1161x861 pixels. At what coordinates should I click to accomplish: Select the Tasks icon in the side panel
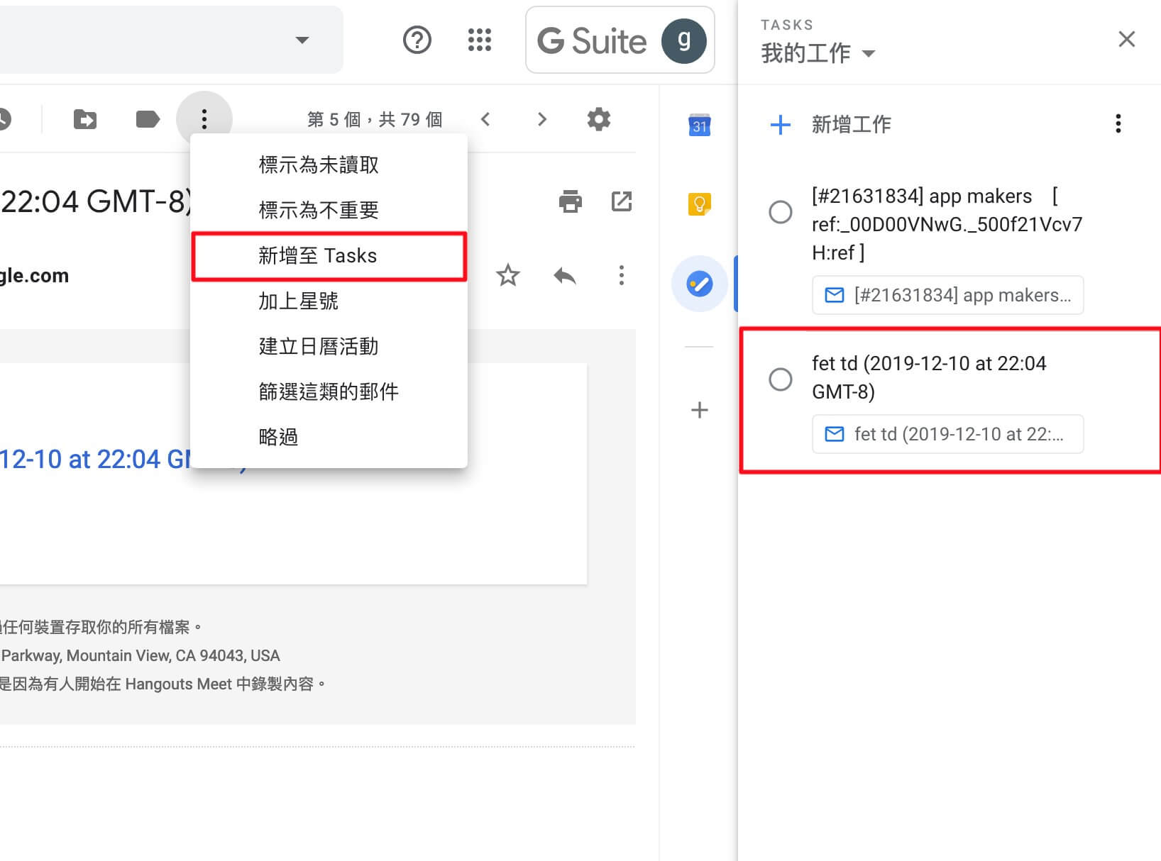click(x=700, y=283)
